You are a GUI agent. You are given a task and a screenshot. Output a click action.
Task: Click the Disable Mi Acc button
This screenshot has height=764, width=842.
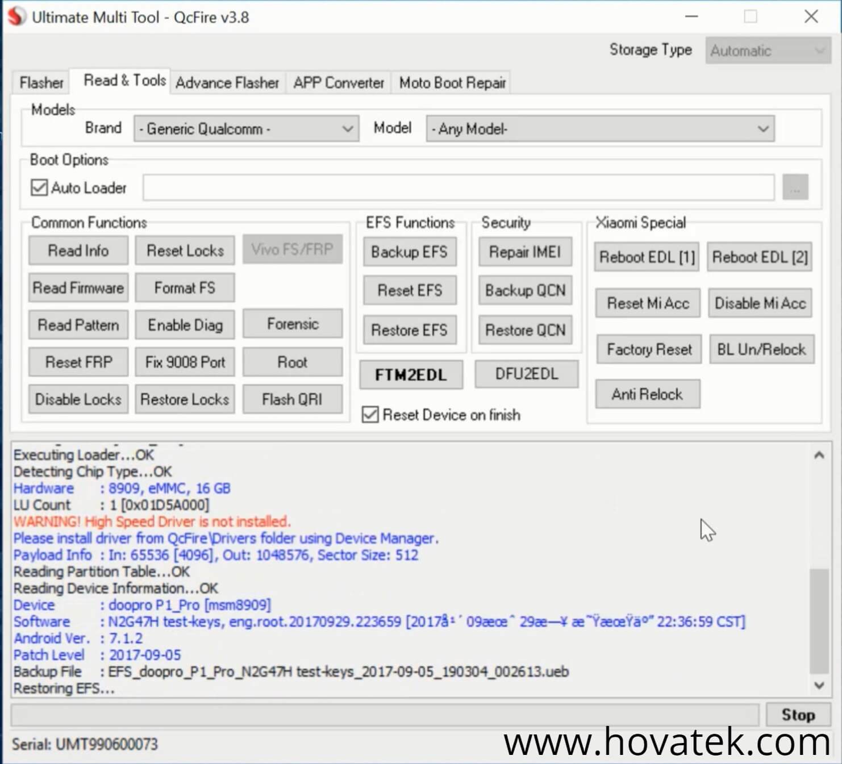pos(760,303)
